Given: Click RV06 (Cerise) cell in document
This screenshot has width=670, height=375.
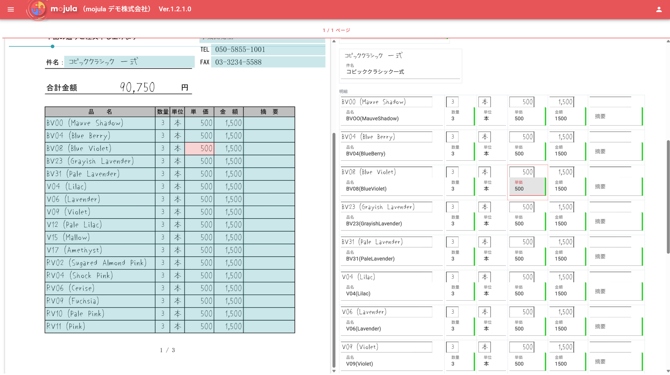Looking at the screenshot, I should (100, 288).
